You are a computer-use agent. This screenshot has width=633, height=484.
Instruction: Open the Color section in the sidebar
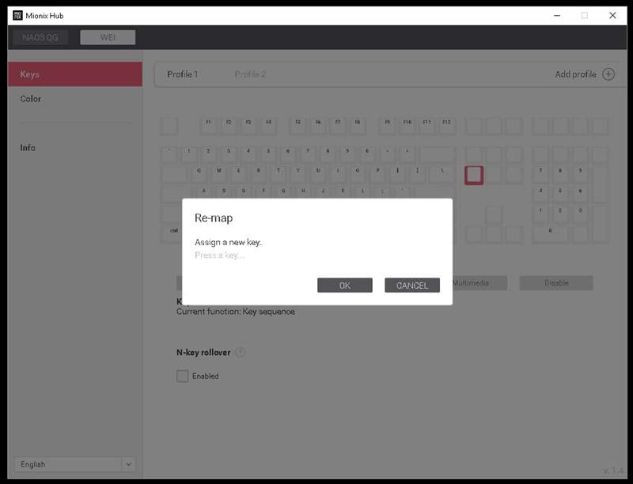(31, 99)
